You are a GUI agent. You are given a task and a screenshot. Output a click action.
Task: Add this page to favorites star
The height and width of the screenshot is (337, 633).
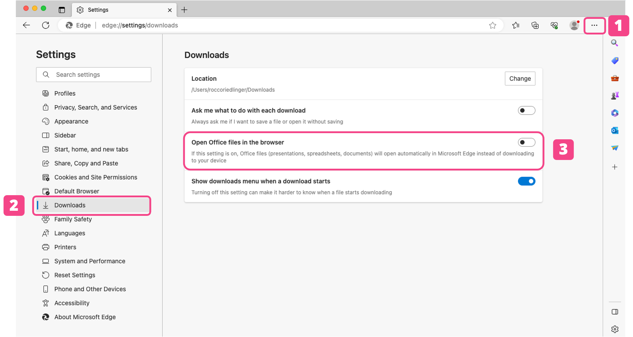point(493,25)
